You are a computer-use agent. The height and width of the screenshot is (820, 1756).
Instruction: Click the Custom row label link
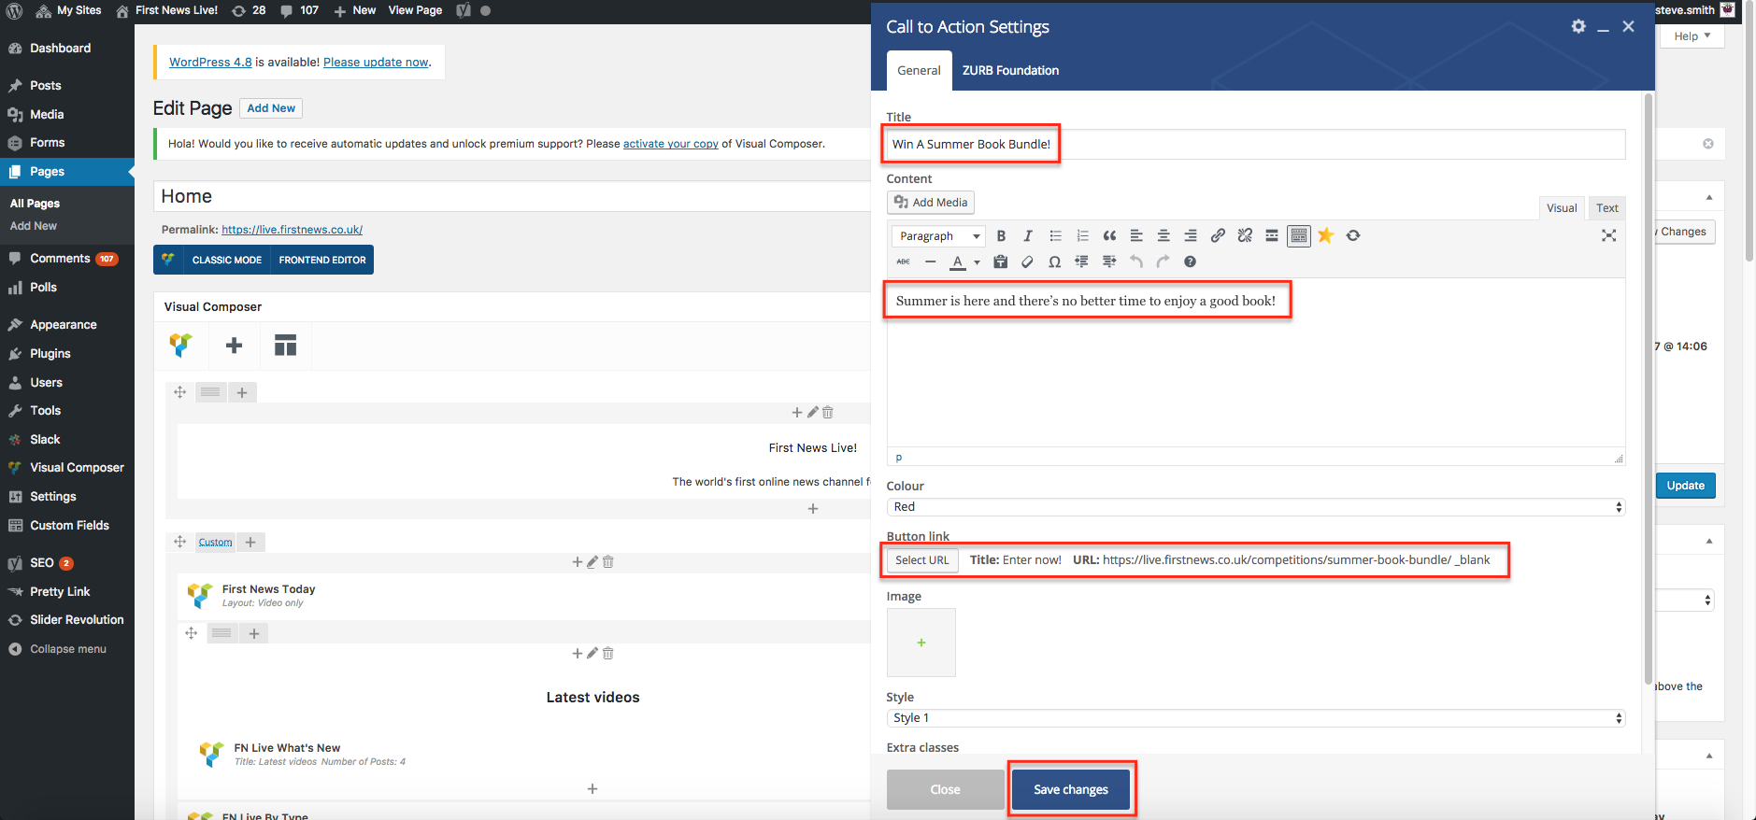pyautogui.click(x=215, y=543)
